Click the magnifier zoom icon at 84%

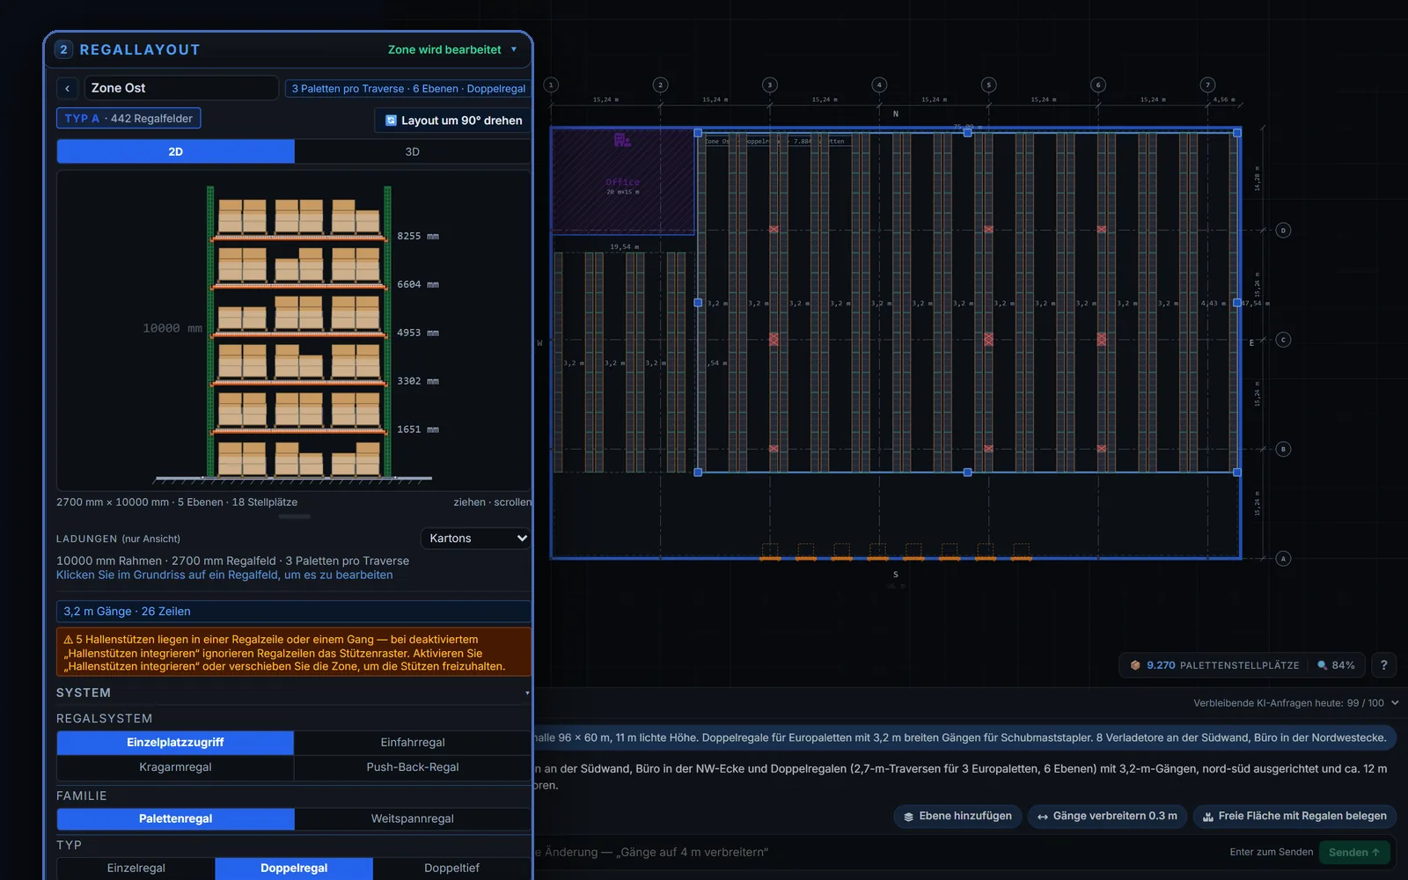point(1322,665)
